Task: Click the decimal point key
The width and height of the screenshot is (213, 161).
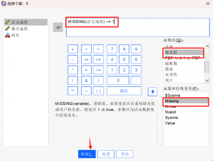Action: 136,80
